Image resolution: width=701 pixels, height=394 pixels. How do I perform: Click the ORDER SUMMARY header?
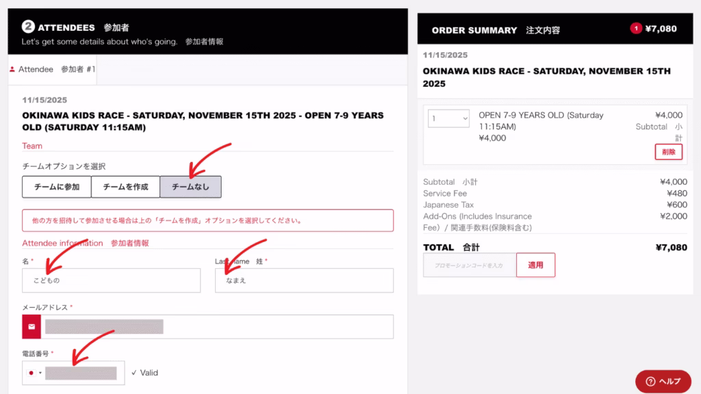pyautogui.click(x=474, y=30)
